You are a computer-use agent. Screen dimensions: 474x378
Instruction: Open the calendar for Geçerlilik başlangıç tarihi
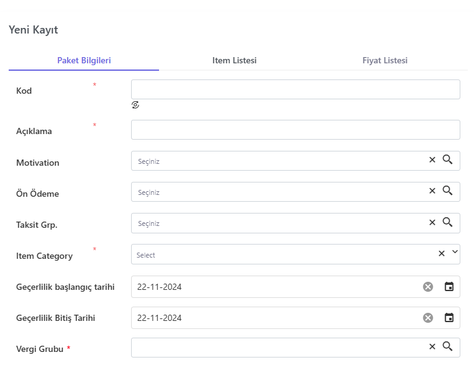449,287
